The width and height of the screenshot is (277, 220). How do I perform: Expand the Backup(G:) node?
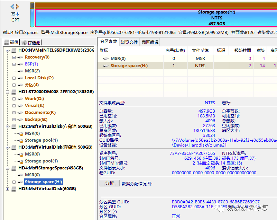point(14,120)
